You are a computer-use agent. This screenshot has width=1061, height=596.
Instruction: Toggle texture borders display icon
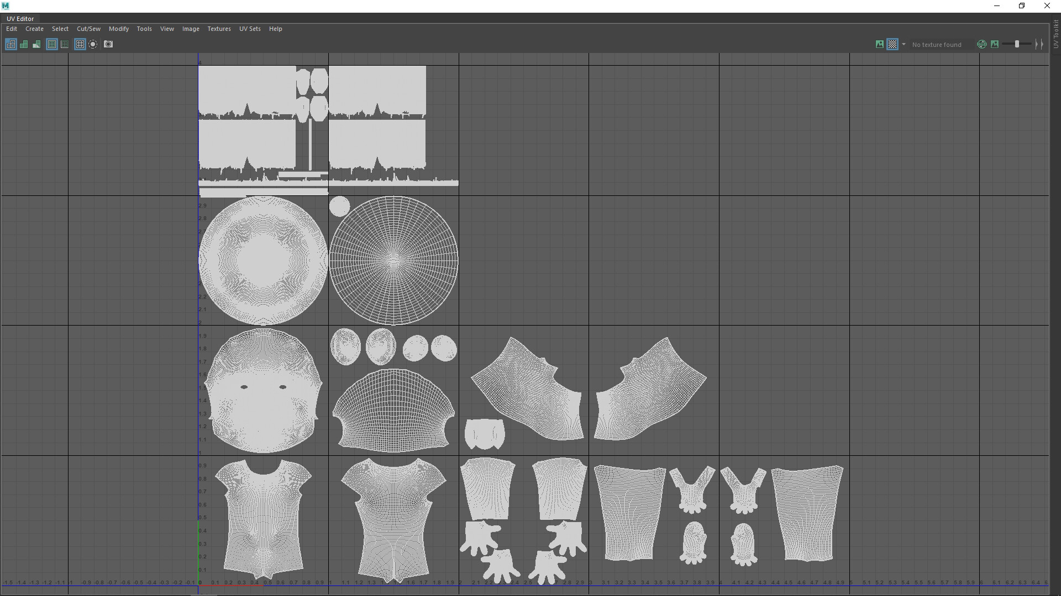(x=52, y=44)
